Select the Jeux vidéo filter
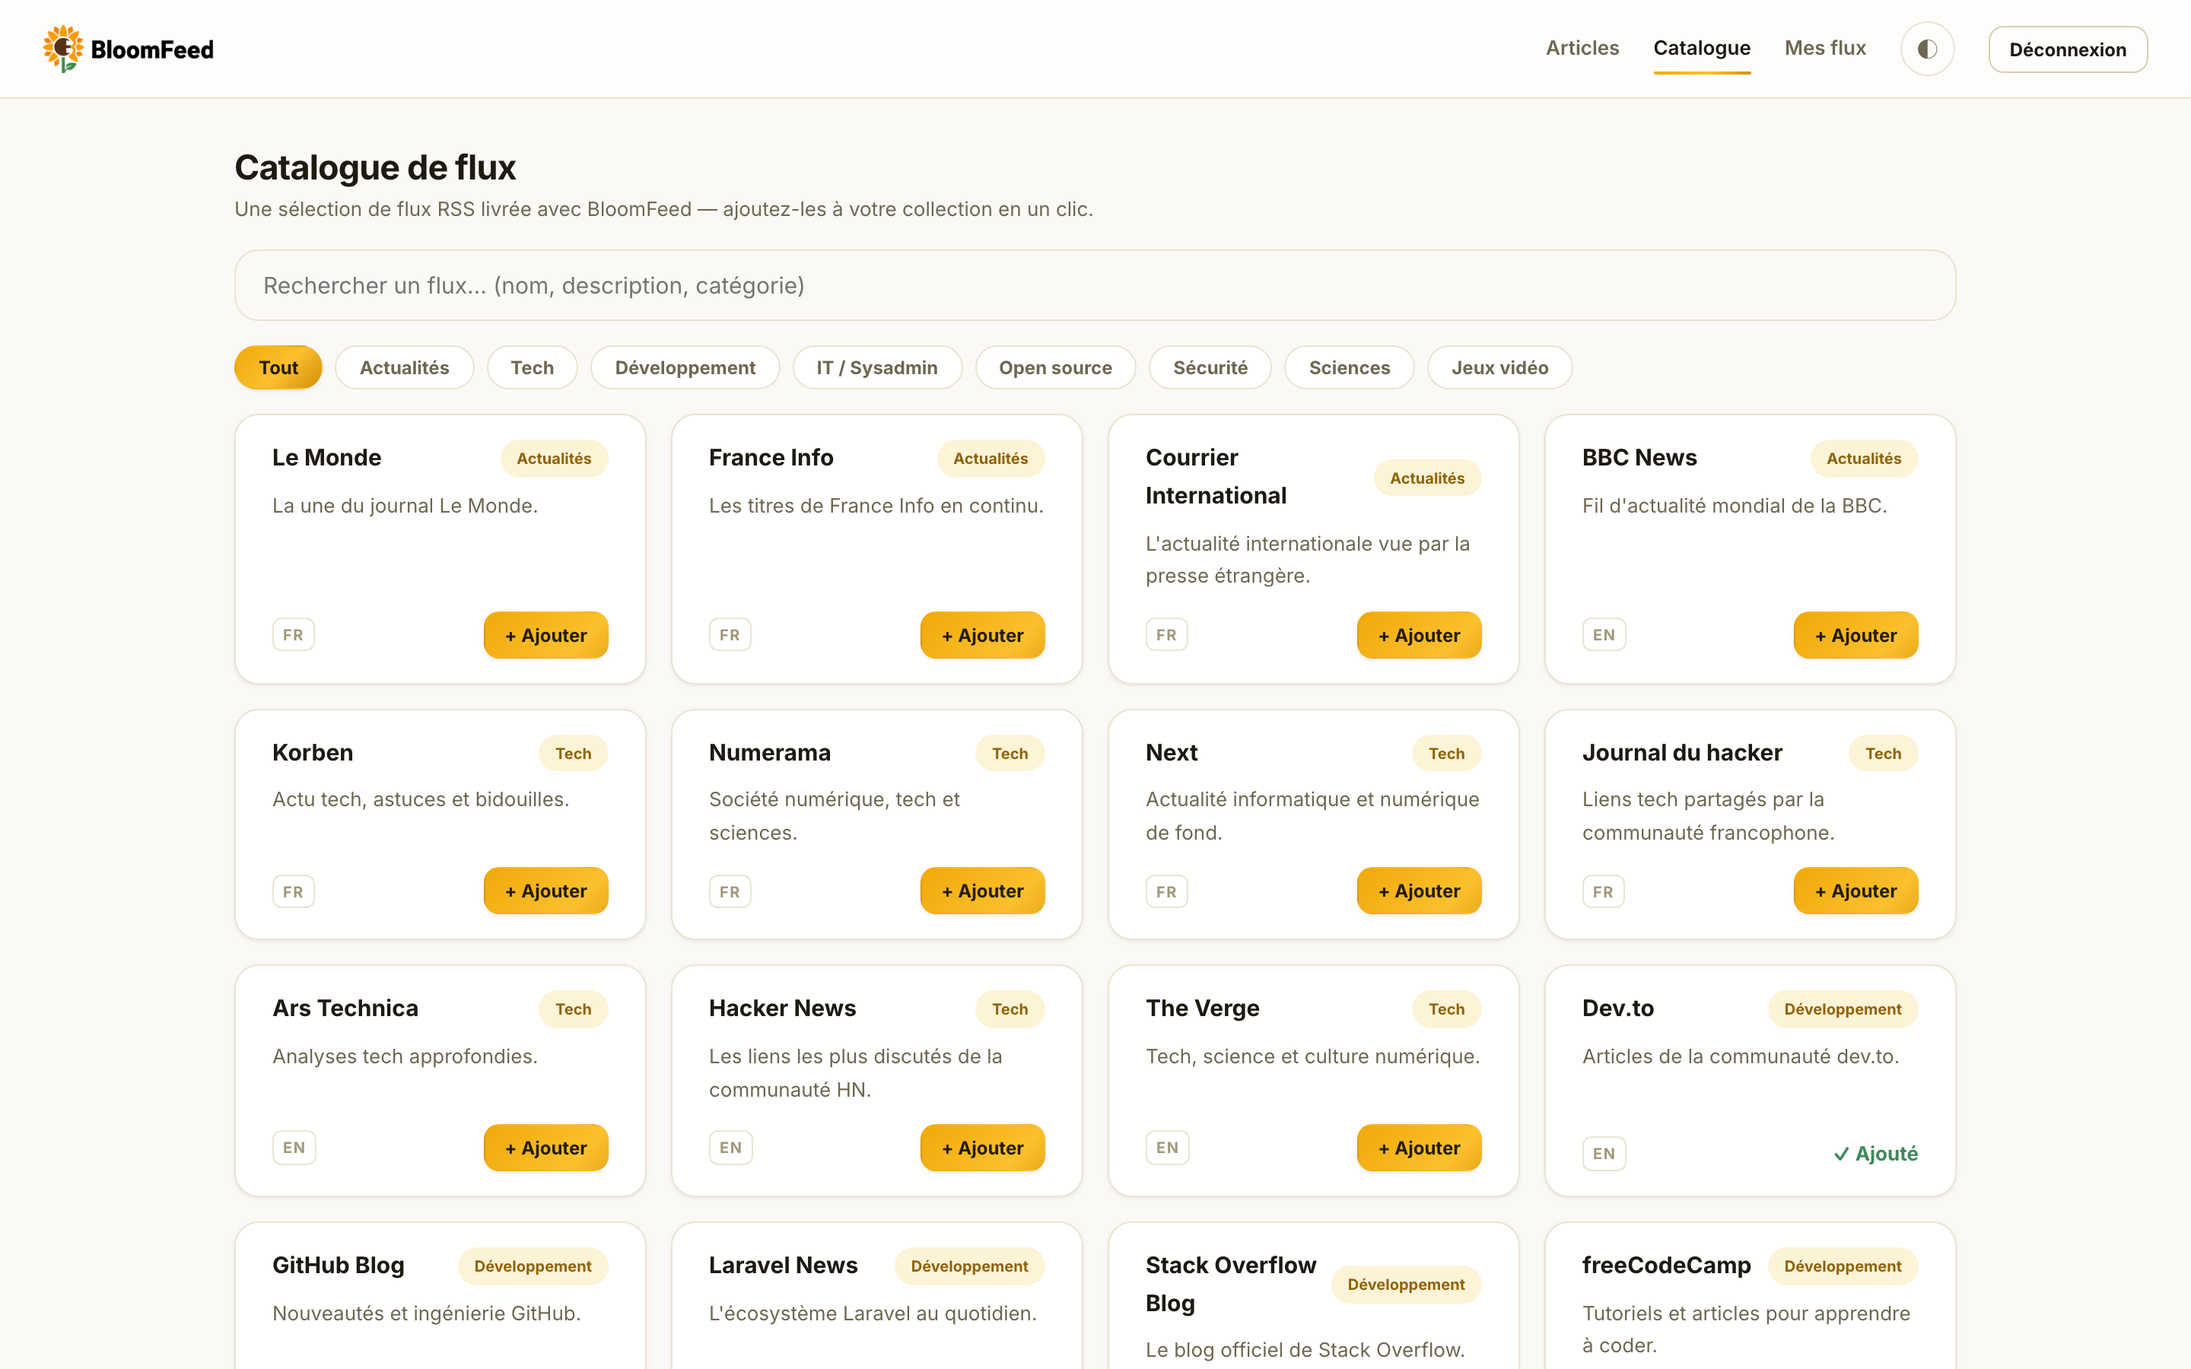 pyautogui.click(x=1499, y=367)
